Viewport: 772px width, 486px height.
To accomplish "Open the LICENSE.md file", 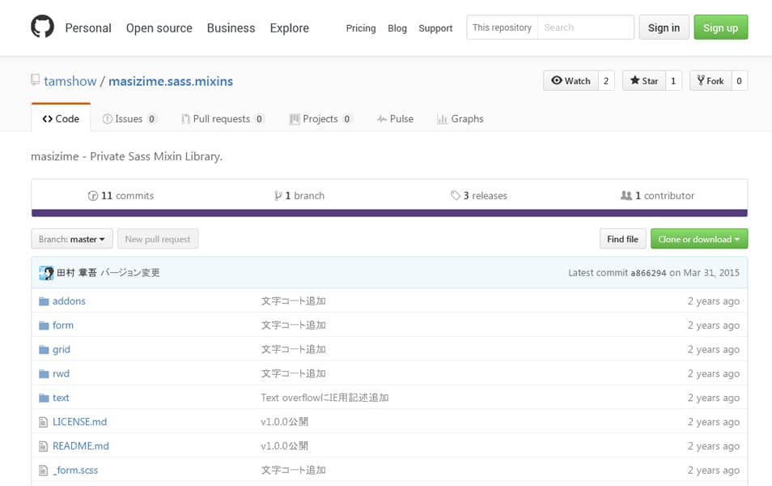I will click(80, 422).
